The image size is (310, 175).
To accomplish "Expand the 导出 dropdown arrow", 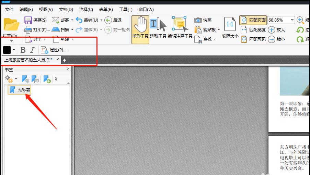I will point(45,39).
